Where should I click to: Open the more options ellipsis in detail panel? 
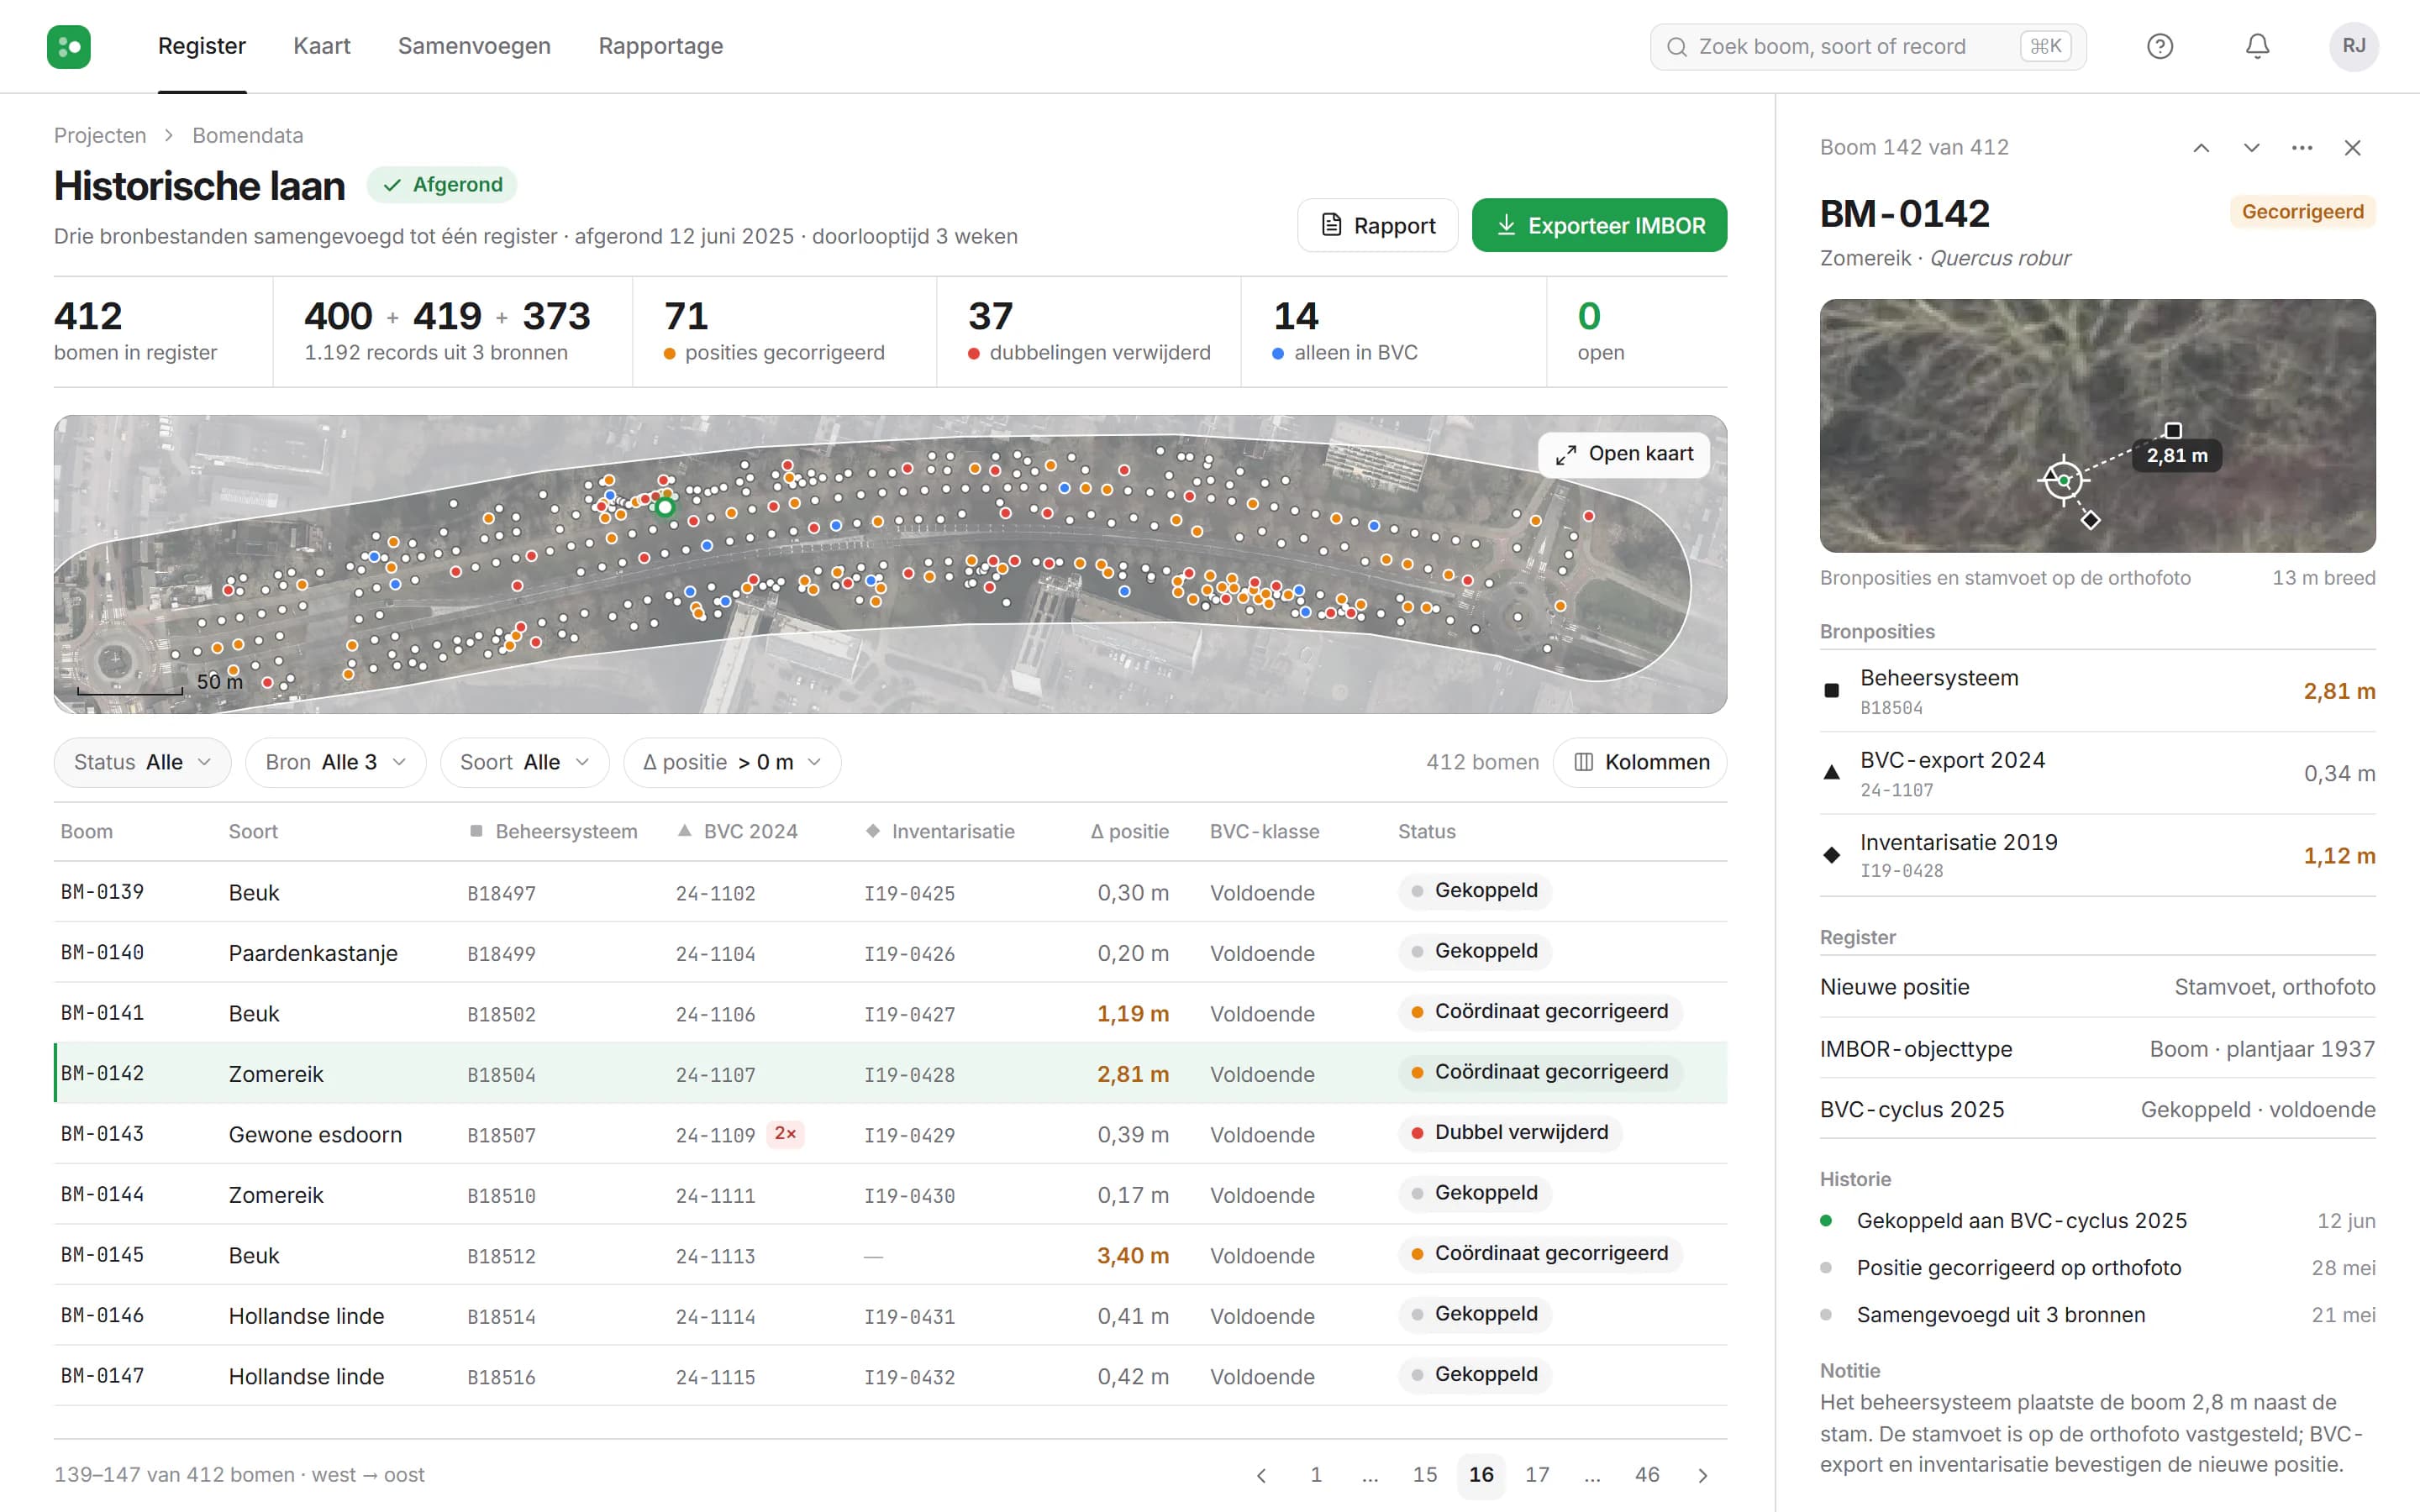2302,148
